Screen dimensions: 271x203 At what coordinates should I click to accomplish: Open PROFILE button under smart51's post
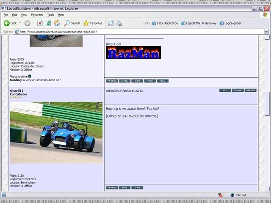coord(112,188)
